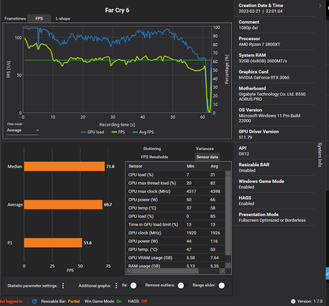This screenshot has height=306, width=329.
Task: Open statistic parameter settings three-dot menu
Action: click(x=63, y=285)
